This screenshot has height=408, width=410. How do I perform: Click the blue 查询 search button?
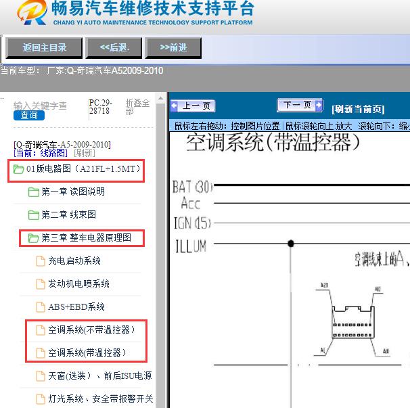29,115
